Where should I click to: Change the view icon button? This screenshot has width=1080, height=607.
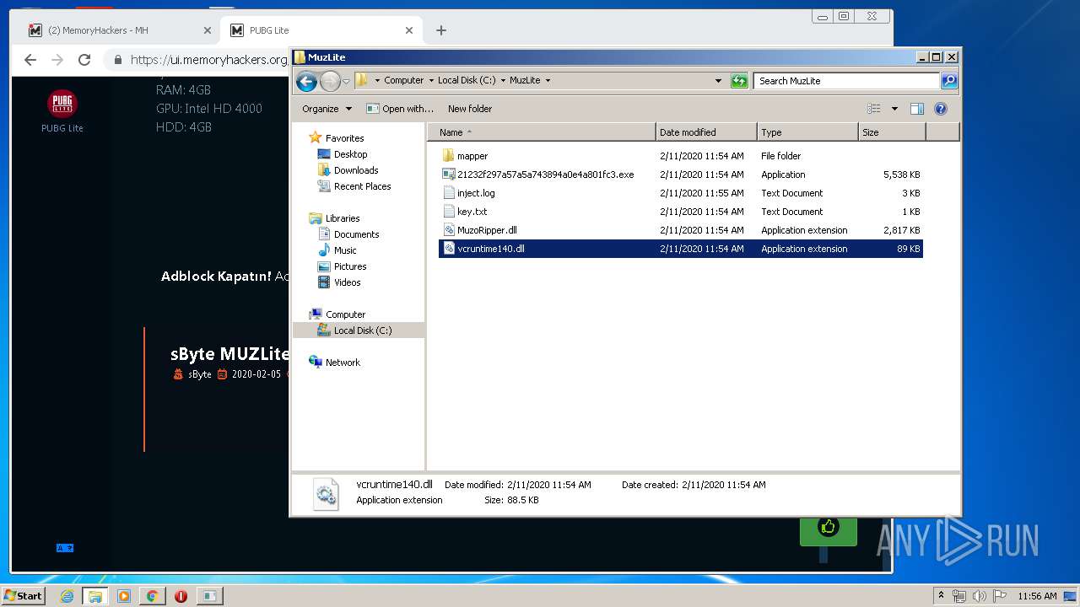click(x=874, y=109)
